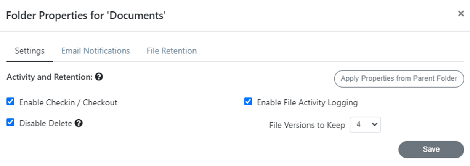Click the Folder Properties for 'Documents' title
The image size is (470, 166).
point(86,16)
